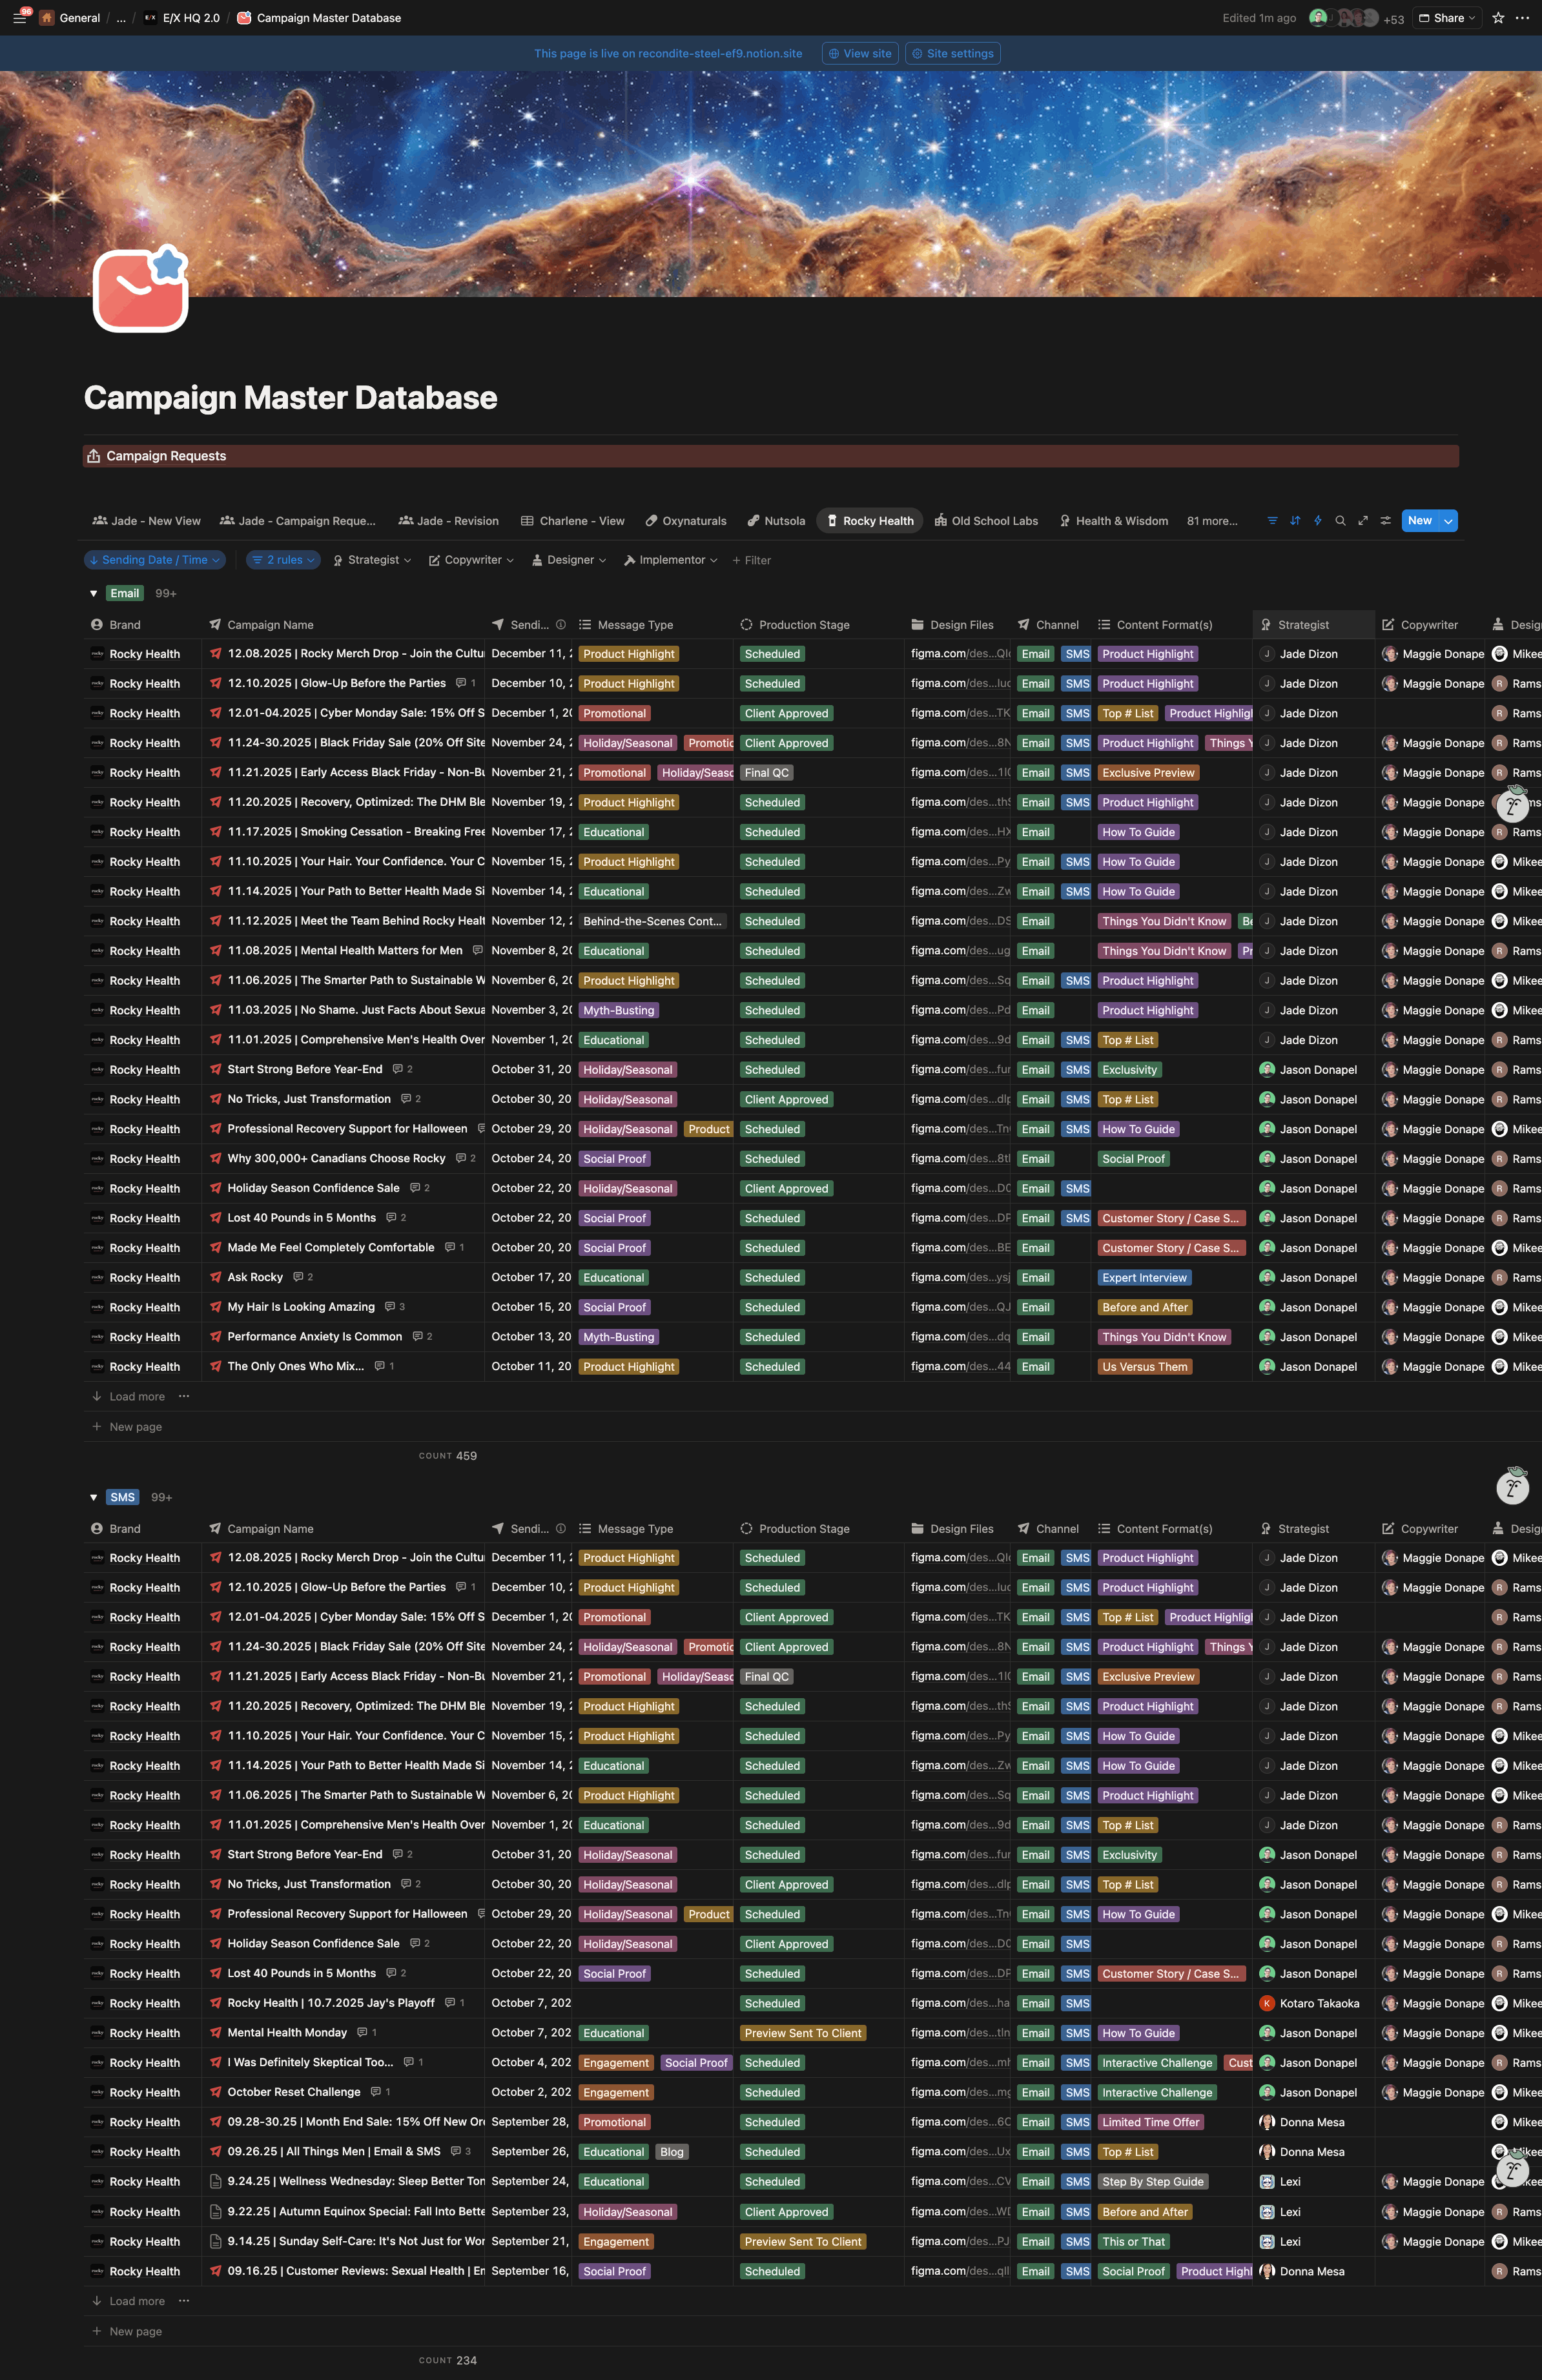1542x2380 pixels.
Task: Open database as full page
Action: 1363,521
